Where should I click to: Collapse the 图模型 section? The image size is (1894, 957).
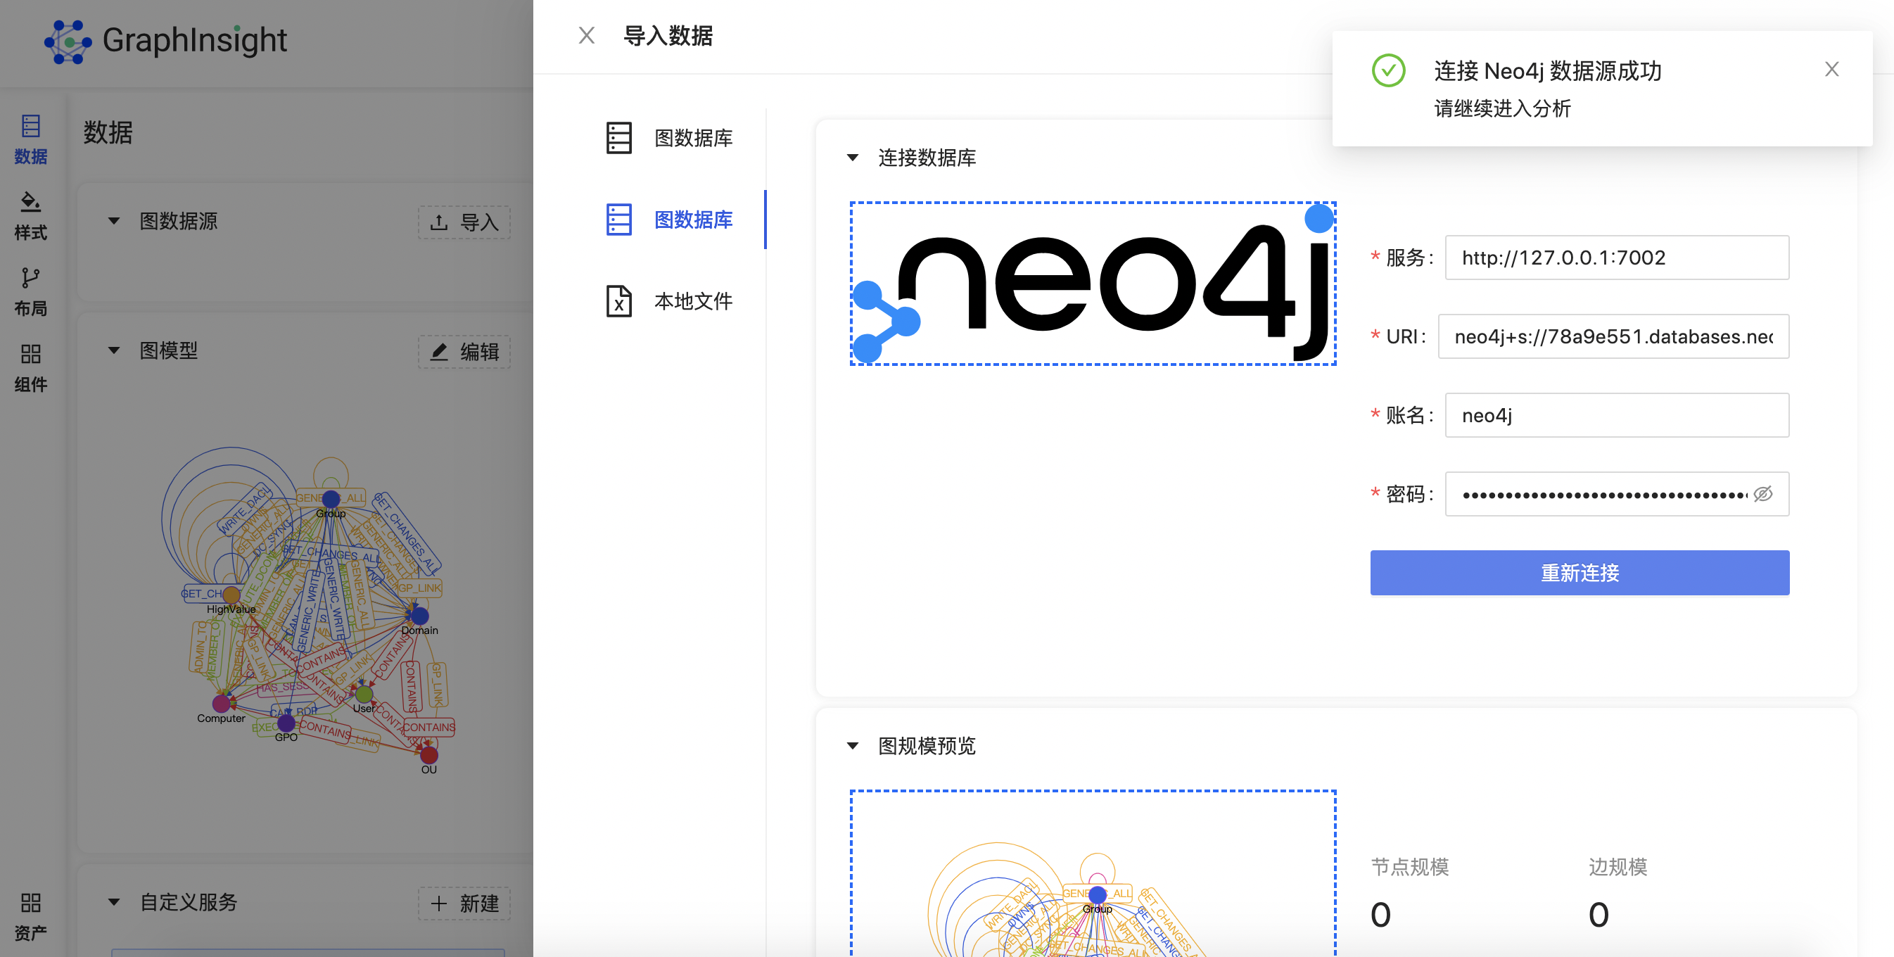click(x=114, y=351)
